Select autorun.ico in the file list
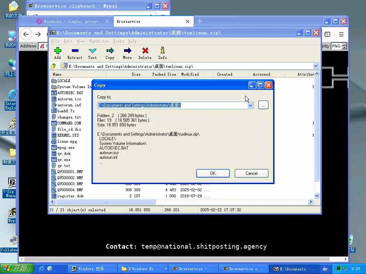366x274 pixels. coord(66,99)
